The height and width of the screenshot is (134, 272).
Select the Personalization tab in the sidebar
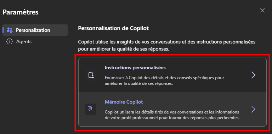(35, 30)
